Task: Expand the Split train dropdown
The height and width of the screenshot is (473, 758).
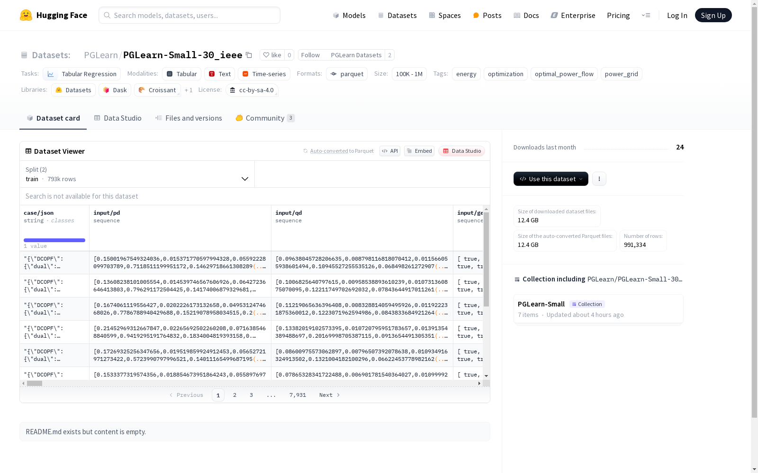Action: (137, 174)
